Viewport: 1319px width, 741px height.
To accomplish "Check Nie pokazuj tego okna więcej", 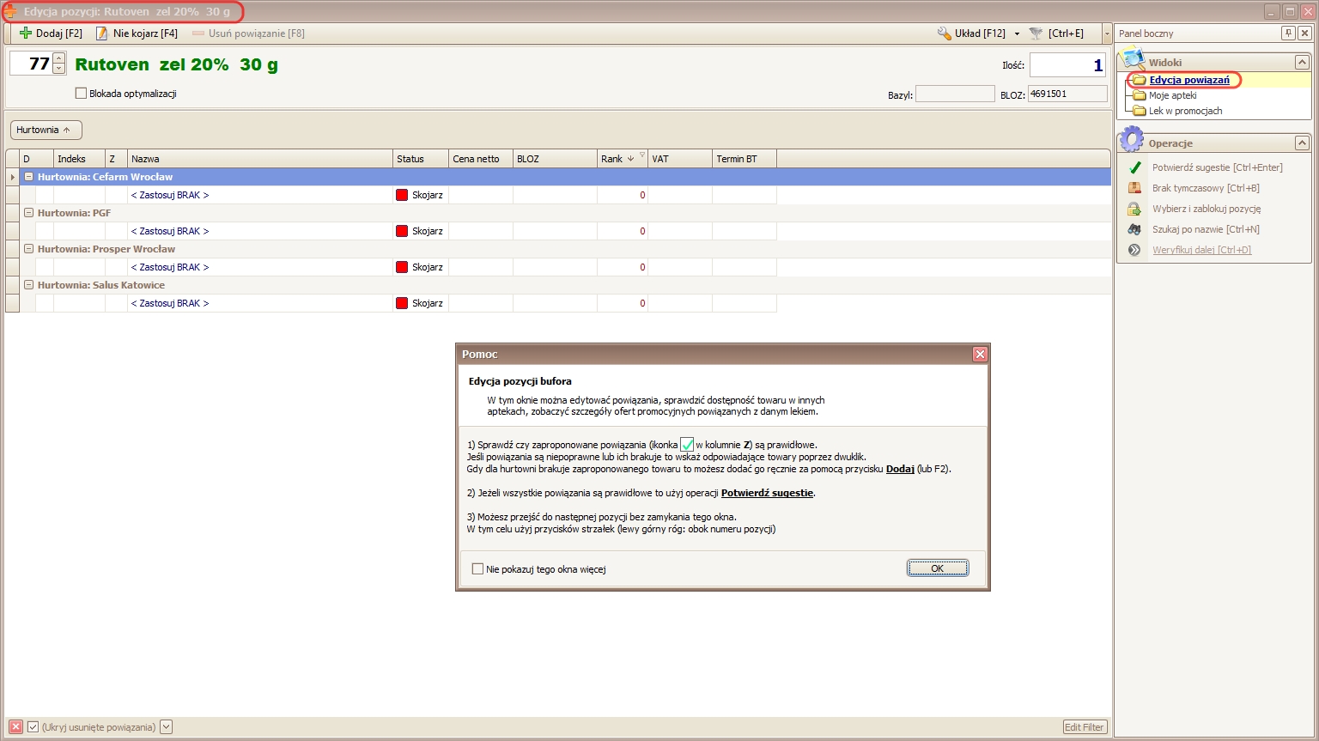I will pos(478,569).
